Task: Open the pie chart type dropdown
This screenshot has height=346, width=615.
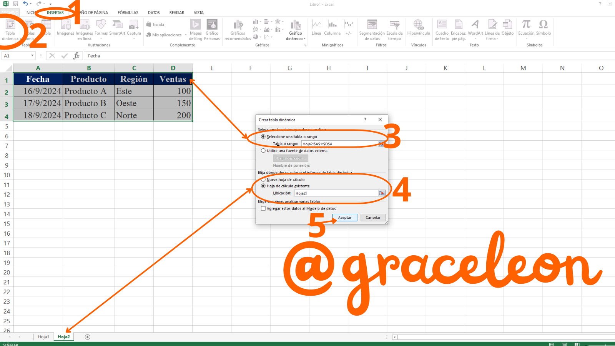Action: pyautogui.click(x=260, y=37)
